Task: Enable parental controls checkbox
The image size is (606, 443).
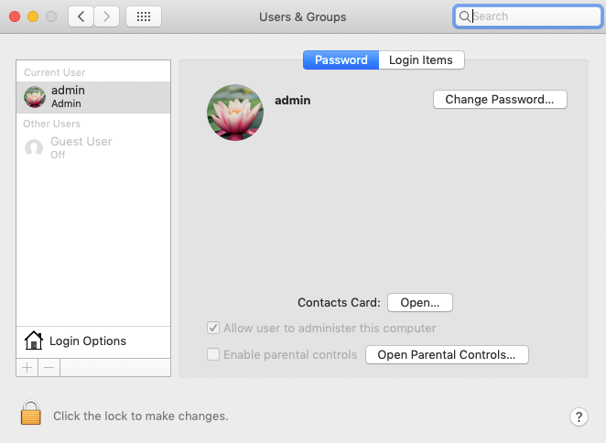Action: [x=213, y=354]
